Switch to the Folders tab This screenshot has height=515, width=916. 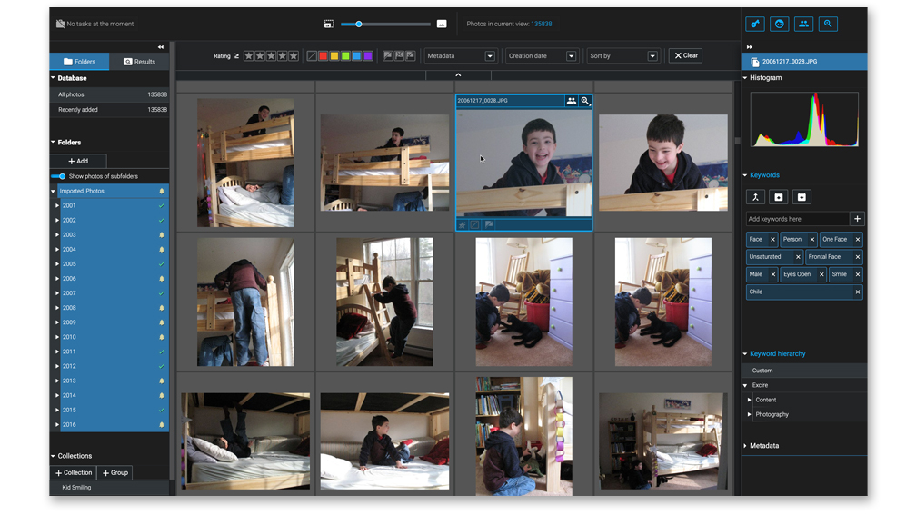[79, 62]
